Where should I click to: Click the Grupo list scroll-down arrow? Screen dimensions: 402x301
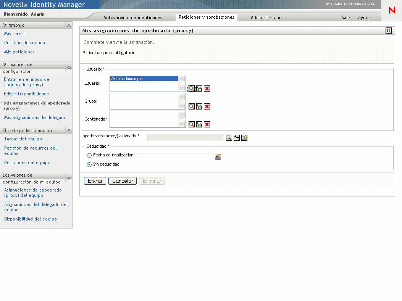coord(181,106)
